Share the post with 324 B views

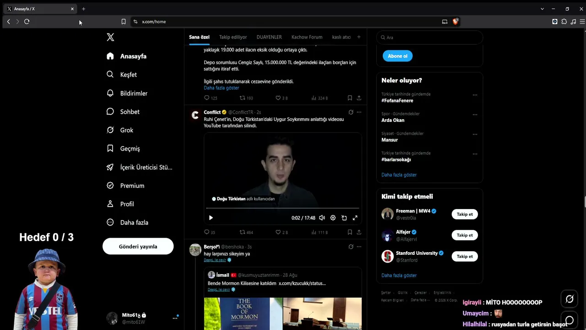click(x=359, y=98)
